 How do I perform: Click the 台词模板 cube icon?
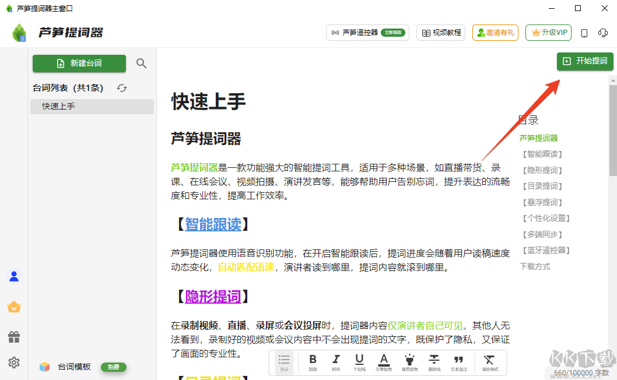point(44,367)
